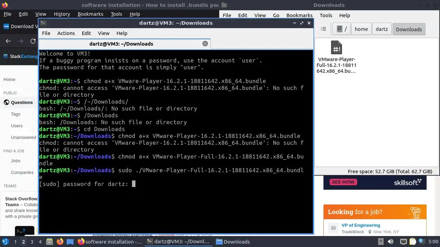The width and height of the screenshot is (440, 247).
Task: Reload the page in Firefox
Action: [33, 41]
